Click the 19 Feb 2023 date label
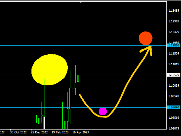The width and height of the screenshot is (182, 136). [60, 132]
